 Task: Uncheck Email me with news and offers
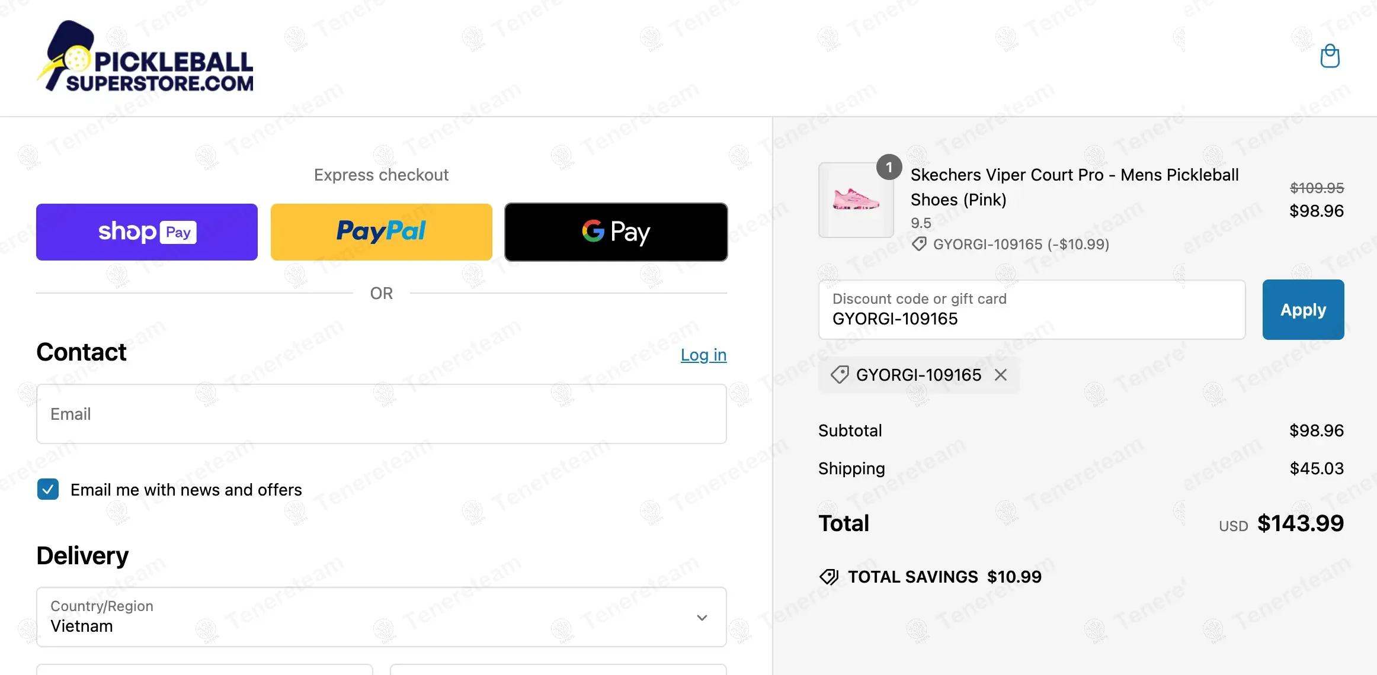coord(48,490)
